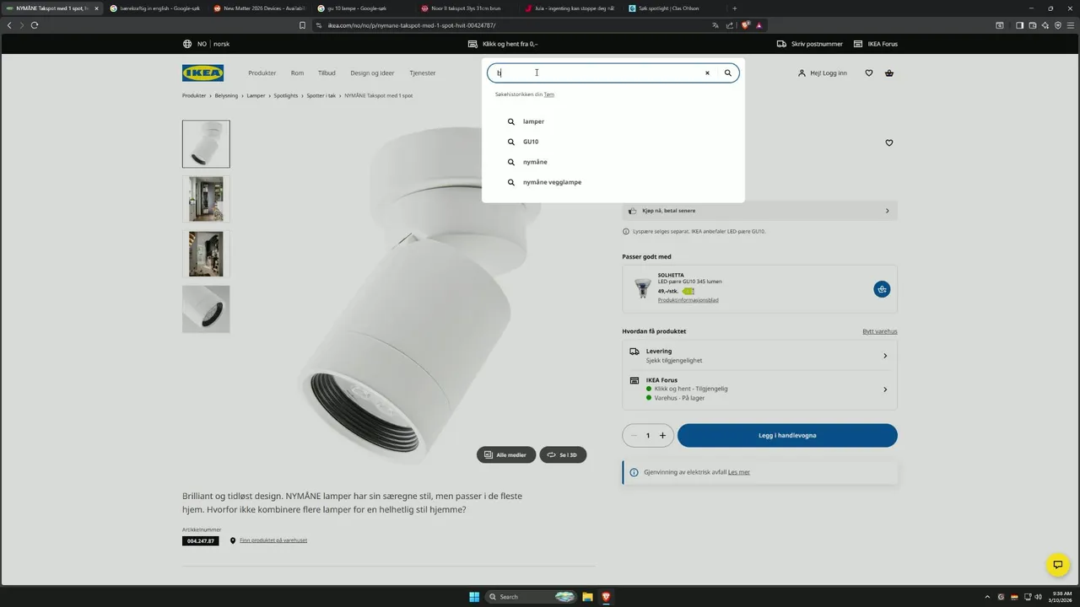Image resolution: width=1080 pixels, height=607 pixels.
Task: Click Spotter i tak breadcrumb
Action: [x=321, y=96]
